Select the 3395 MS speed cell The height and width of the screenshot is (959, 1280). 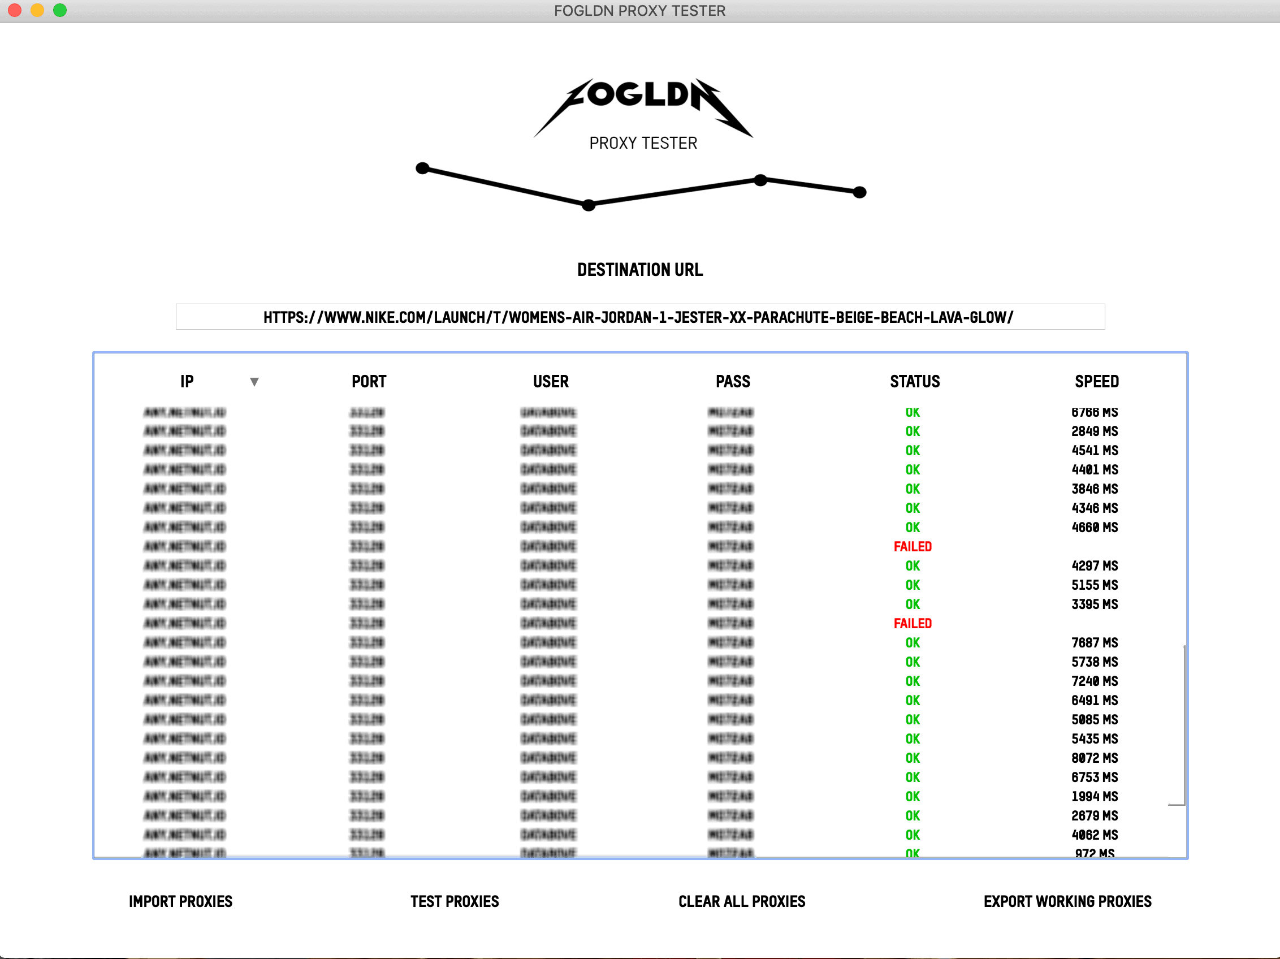pyautogui.click(x=1095, y=604)
